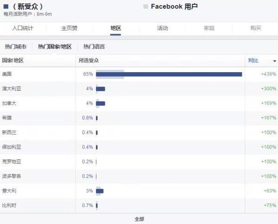Click the gray Facebook users legend square

145,6
